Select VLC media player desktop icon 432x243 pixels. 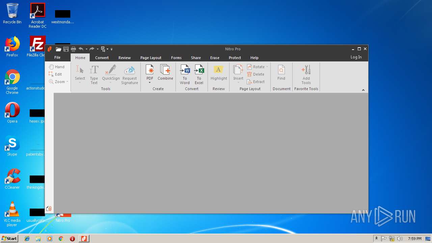click(12, 214)
